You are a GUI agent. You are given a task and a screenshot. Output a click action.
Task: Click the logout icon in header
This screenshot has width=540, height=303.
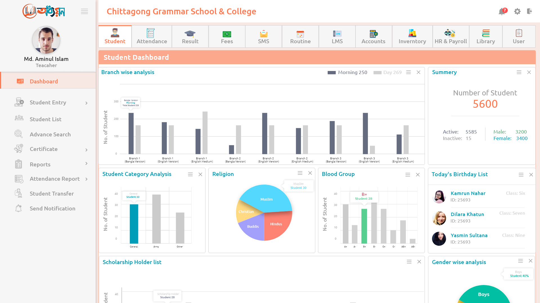[529, 11]
